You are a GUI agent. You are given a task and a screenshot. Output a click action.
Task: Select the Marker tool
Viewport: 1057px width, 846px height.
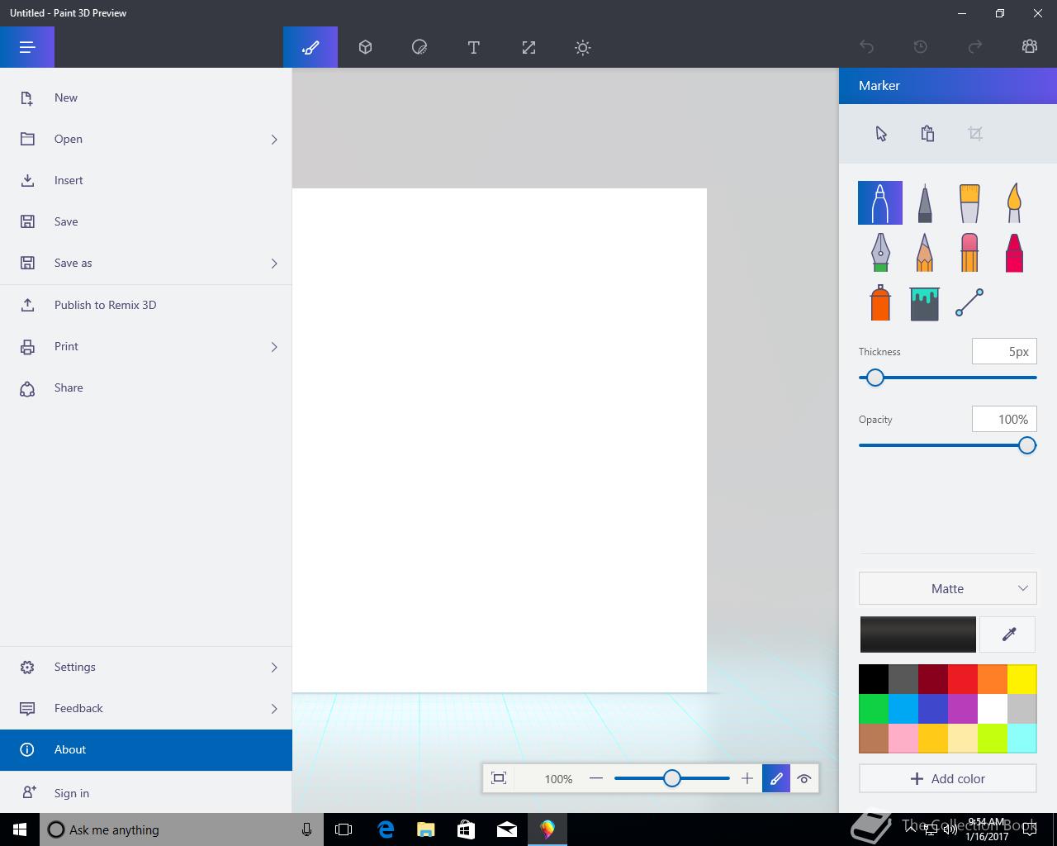pyautogui.click(x=880, y=203)
